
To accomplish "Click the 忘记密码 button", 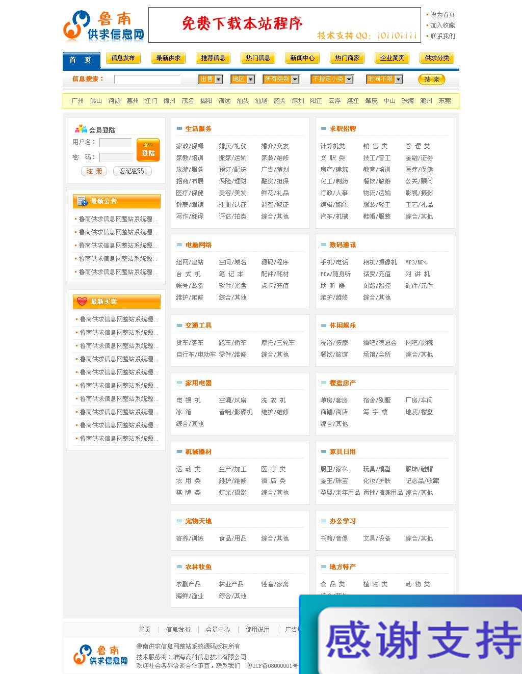I will [x=132, y=171].
